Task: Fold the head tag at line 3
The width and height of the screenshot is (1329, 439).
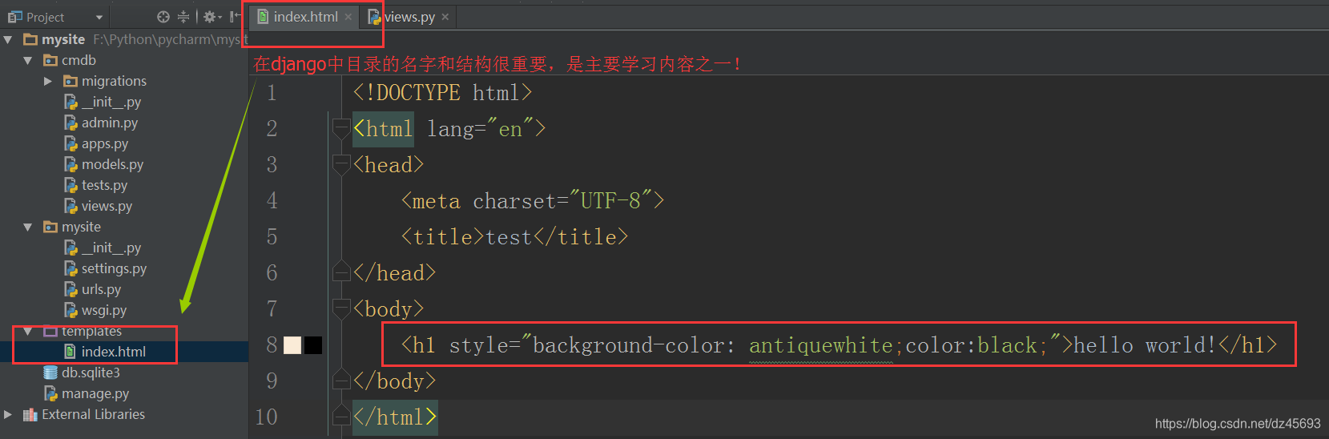Action: click(x=341, y=165)
